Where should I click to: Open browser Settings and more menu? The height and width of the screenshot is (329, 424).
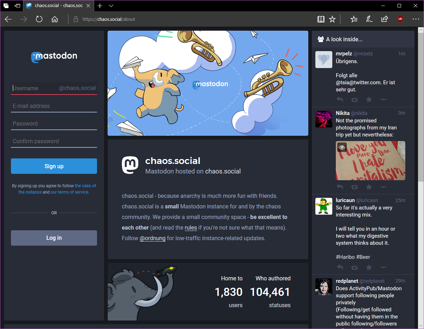pyautogui.click(x=416, y=19)
